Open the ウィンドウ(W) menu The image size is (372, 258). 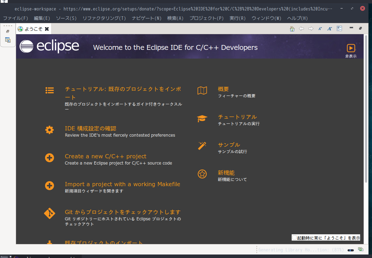(266, 18)
